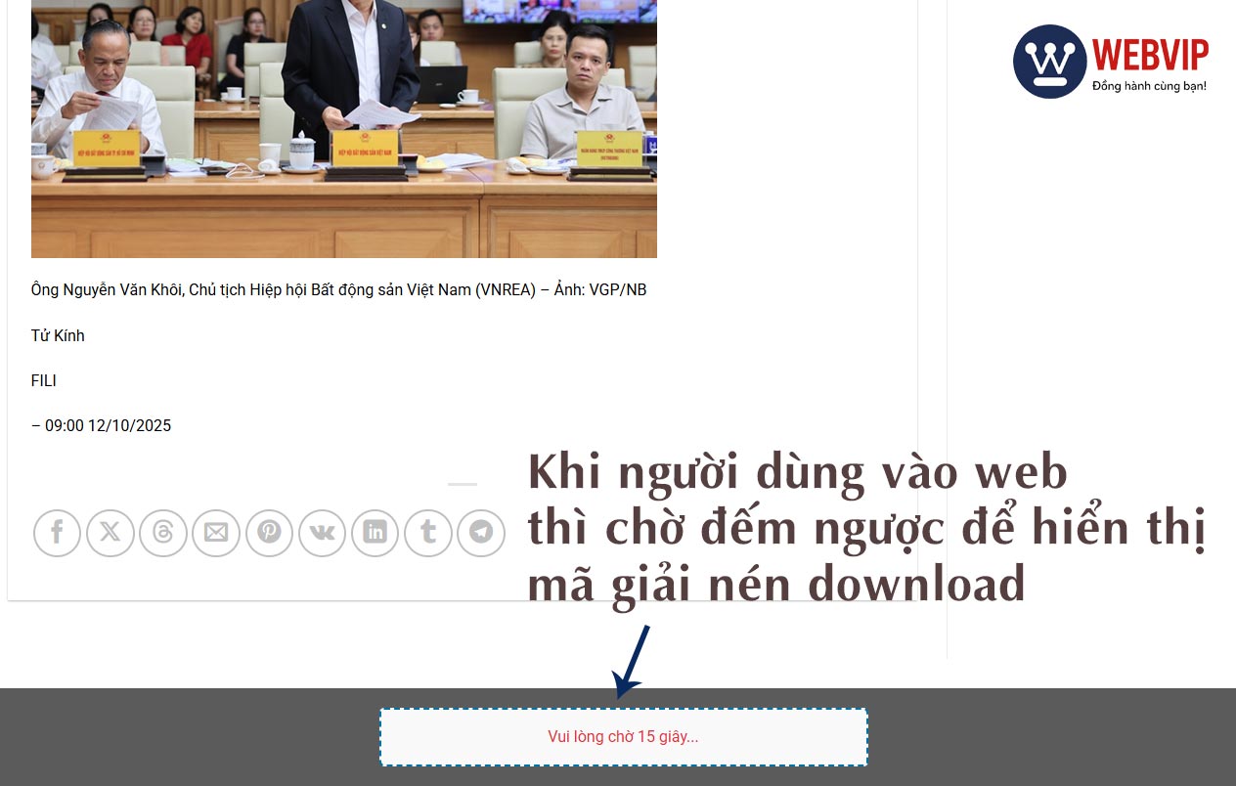Click the Threads share icon
The width and height of the screenshot is (1236, 786).
[x=163, y=533]
